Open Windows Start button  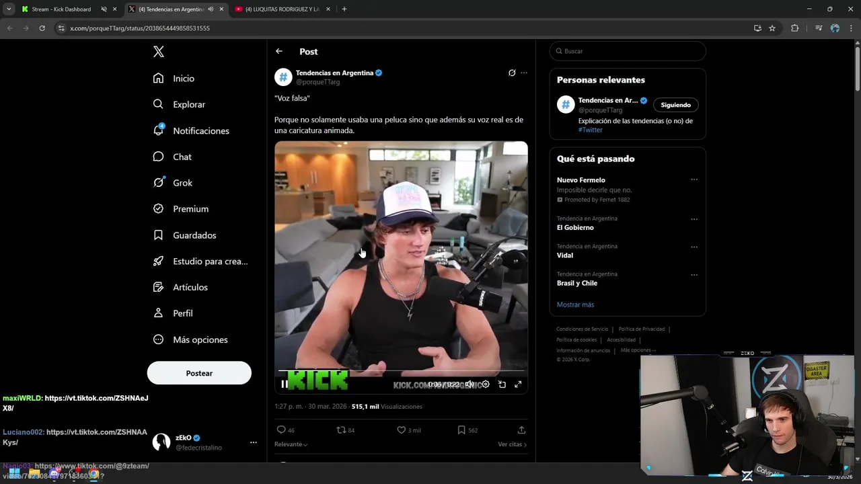pyautogui.click(x=14, y=474)
